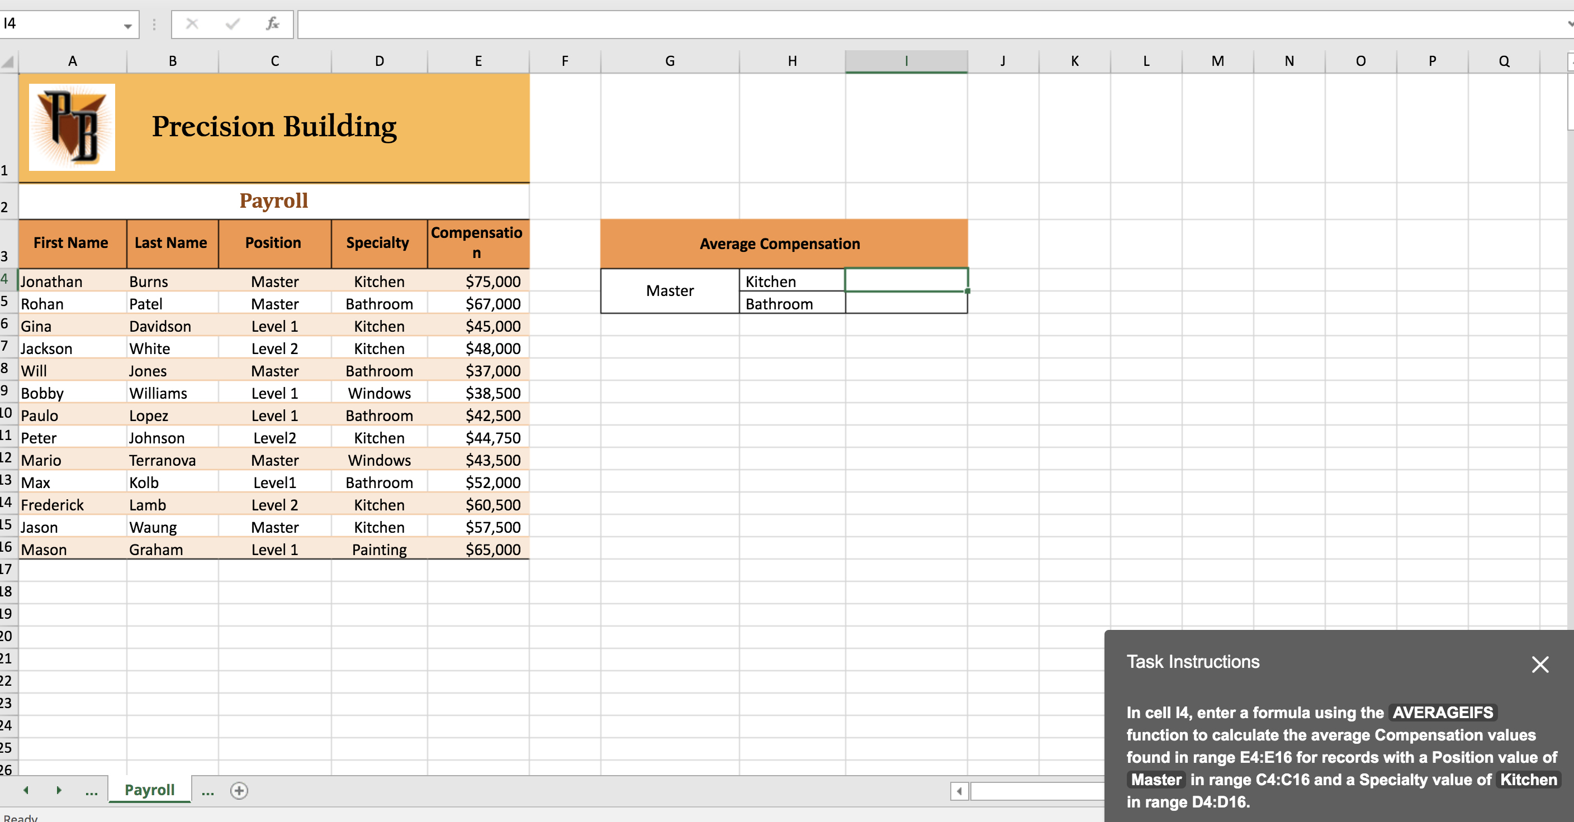Screen dimensions: 1574x822
Task: Select the Payroll sheet tab
Action: click(x=150, y=790)
